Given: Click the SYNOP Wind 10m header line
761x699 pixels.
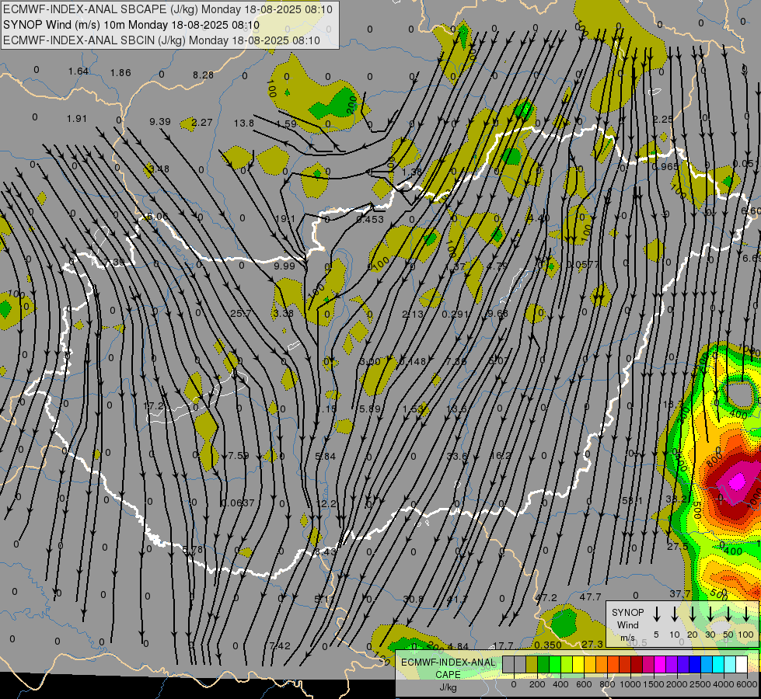Looking at the screenshot, I should point(131,25).
